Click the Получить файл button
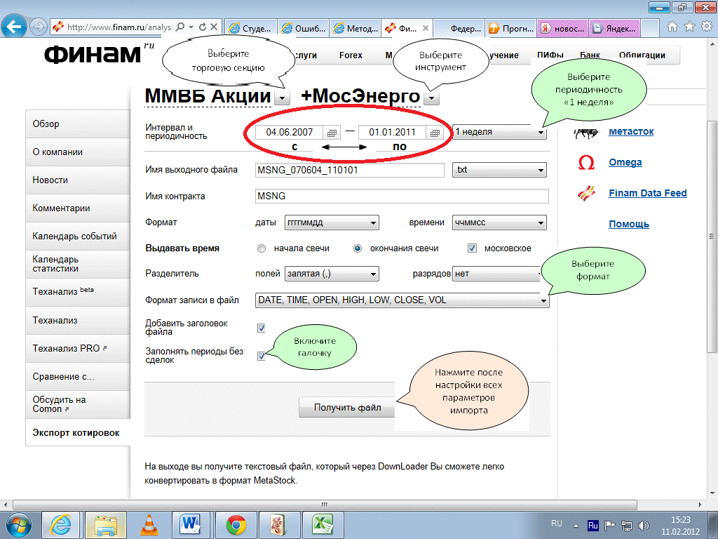The image size is (718, 539). tap(347, 407)
